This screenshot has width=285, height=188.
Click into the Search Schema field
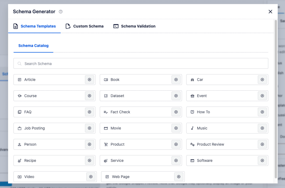[x=141, y=64]
